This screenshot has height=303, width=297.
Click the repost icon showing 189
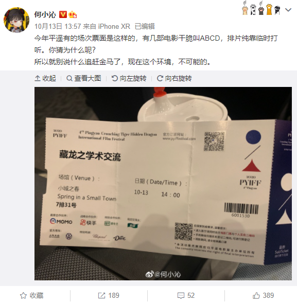(109, 295)
